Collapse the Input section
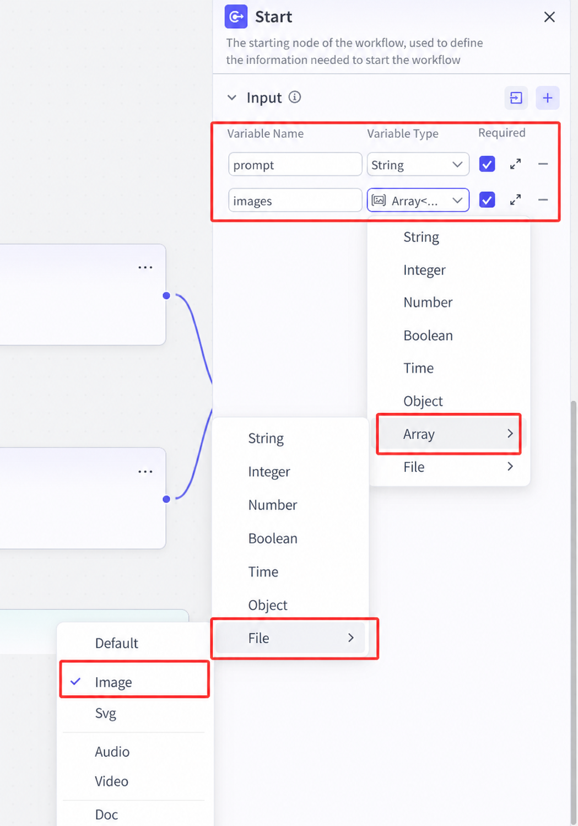This screenshot has height=826, width=578. pyautogui.click(x=232, y=98)
